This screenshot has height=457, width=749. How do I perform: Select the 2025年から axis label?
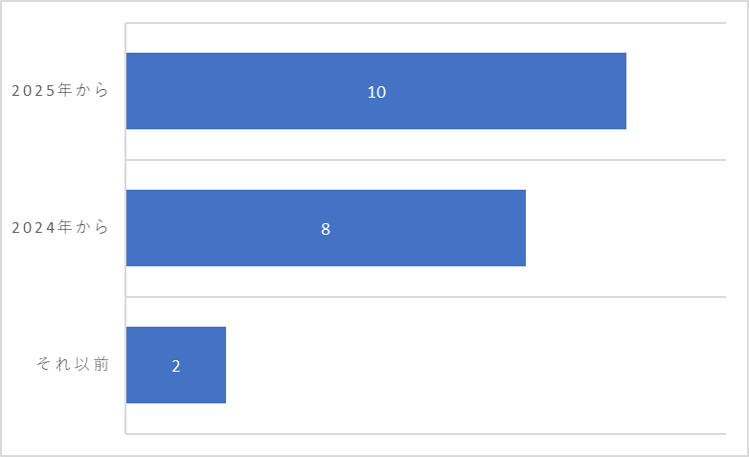[x=60, y=90]
